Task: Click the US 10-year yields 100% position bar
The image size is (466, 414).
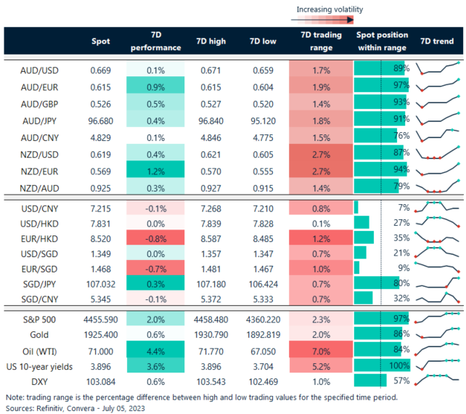Action: click(x=381, y=365)
